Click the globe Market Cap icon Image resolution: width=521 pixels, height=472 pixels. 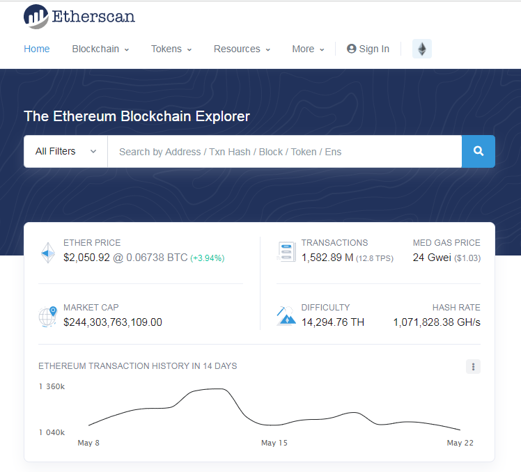48,317
